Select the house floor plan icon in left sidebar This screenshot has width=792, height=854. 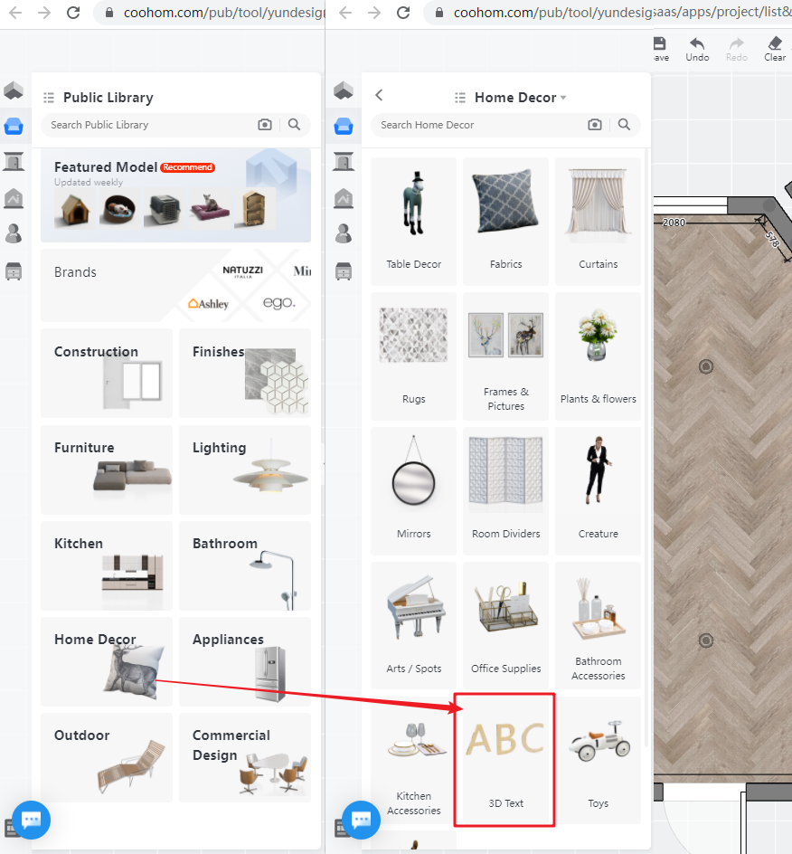(x=14, y=90)
